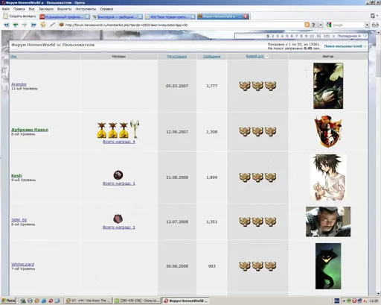
Task: Open the Arandor user profile link
Action: click(19, 84)
